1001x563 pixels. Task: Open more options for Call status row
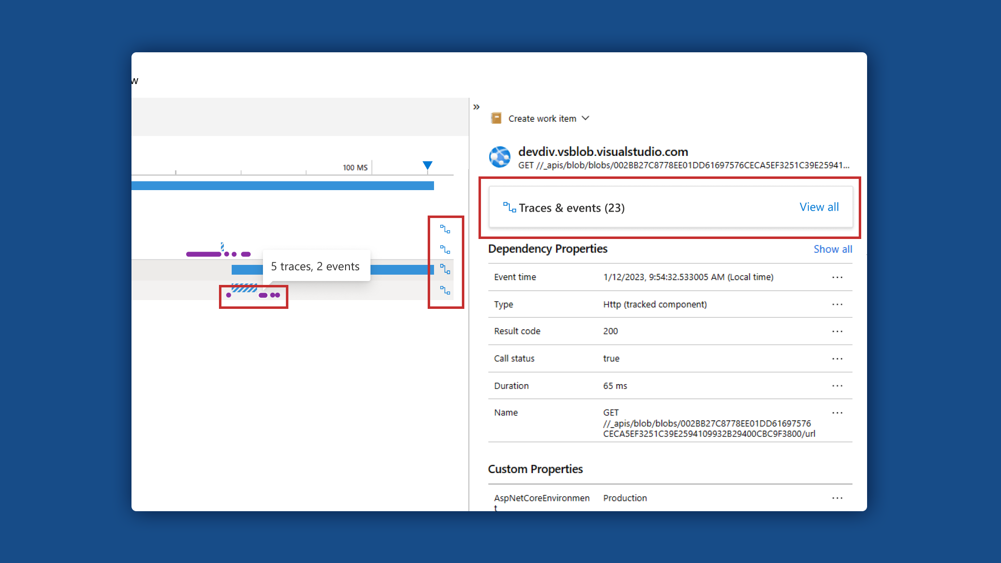(837, 359)
